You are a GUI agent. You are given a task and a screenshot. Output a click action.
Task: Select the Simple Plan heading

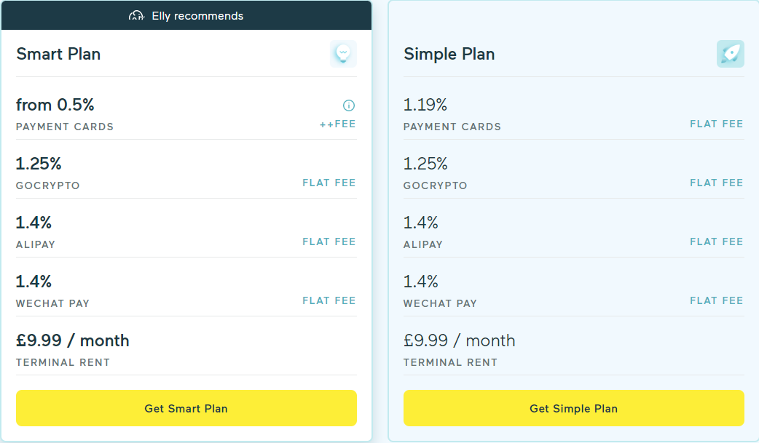pos(449,54)
